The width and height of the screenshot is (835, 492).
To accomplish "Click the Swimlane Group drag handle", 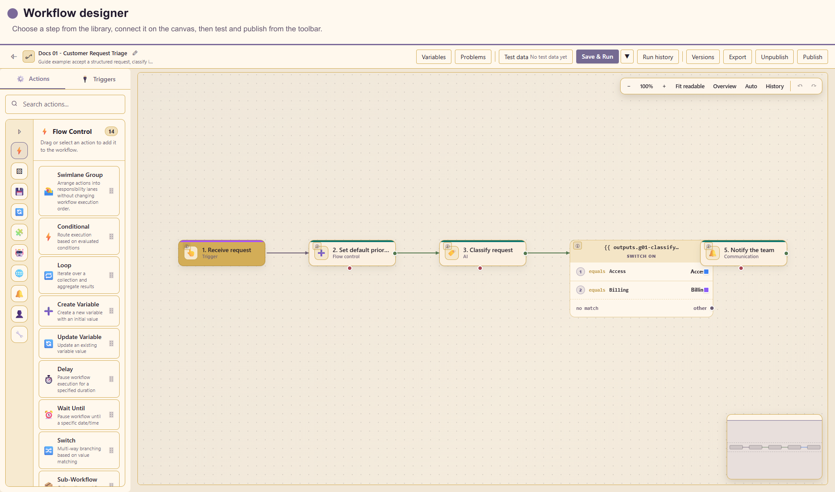I will click(111, 191).
